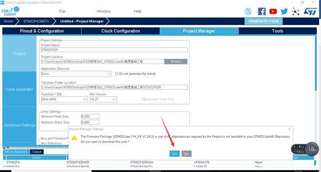
Task: Open the Application Structure dropdown
Action: pyautogui.click(x=76, y=74)
